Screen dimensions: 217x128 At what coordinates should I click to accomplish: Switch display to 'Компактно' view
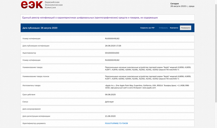click(x=174, y=28)
